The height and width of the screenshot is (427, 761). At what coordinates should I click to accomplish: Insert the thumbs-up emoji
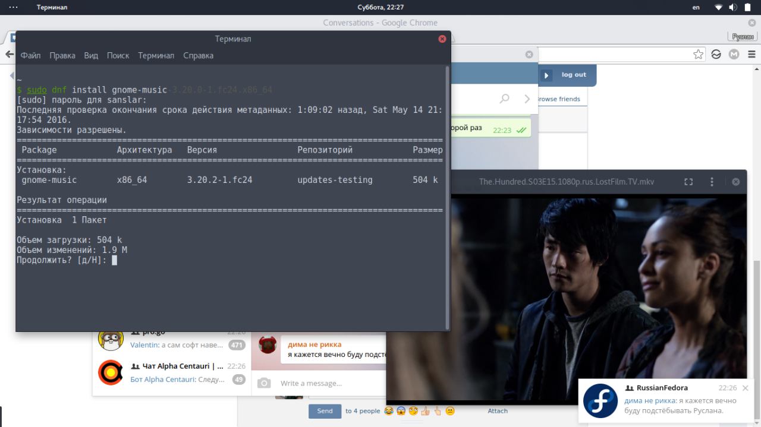point(425,411)
